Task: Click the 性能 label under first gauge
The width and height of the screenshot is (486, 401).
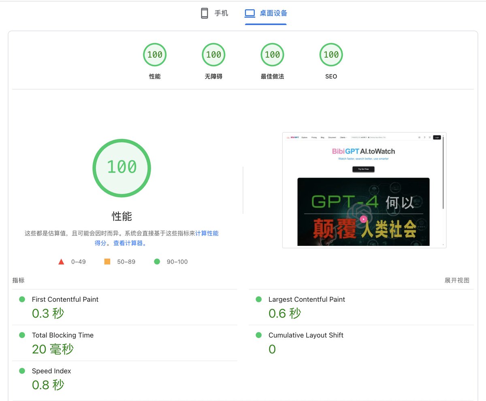Action: click(x=155, y=76)
